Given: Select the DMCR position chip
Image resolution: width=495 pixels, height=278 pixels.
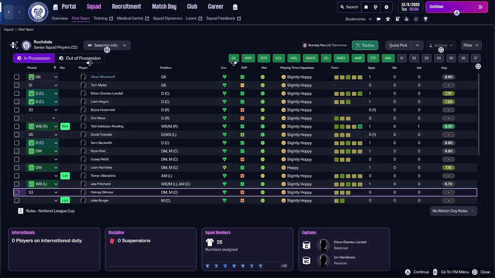Looking at the screenshot, I should [x=311, y=58].
